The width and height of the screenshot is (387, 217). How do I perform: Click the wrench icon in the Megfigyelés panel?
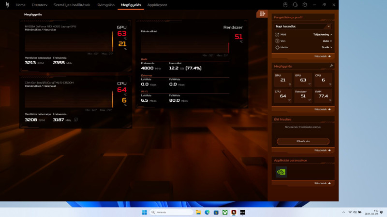tap(331, 66)
